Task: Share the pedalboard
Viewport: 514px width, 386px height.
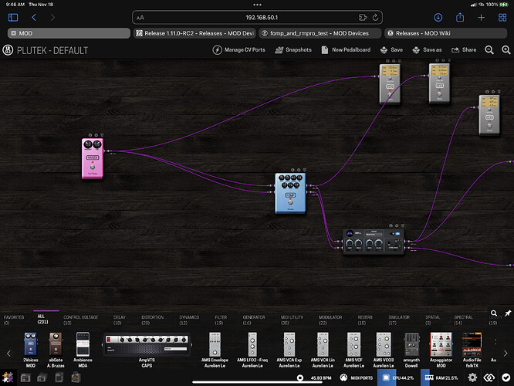Action: click(464, 50)
